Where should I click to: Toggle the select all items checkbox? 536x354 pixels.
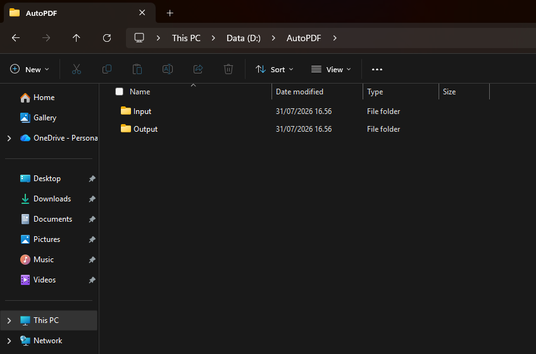[x=120, y=92]
